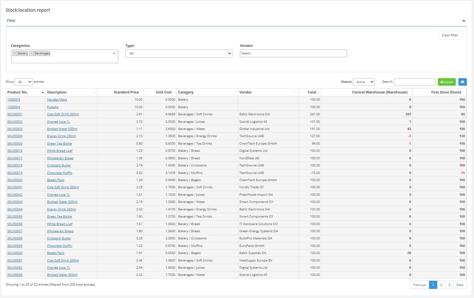The height and width of the screenshot is (298, 474).
Task: Clear all selected categories with x
Action: coord(114,53)
